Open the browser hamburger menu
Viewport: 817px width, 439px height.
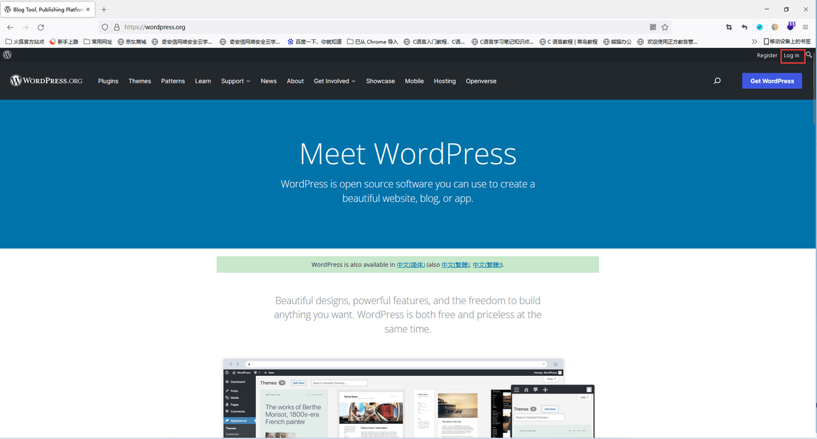806,28
